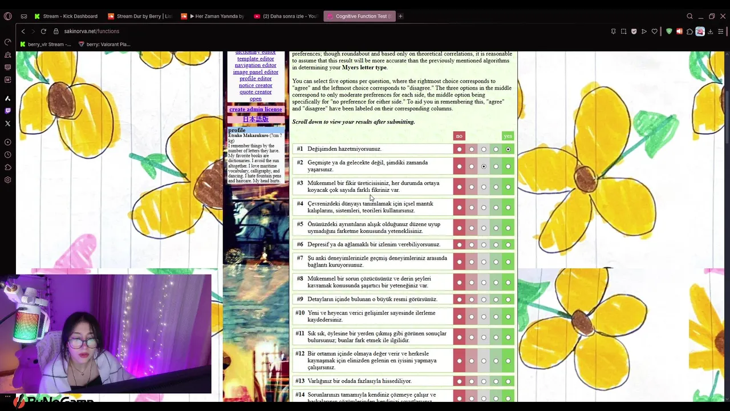Select middle radio for question #10
730x411 pixels.
pyautogui.click(x=484, y=317)
